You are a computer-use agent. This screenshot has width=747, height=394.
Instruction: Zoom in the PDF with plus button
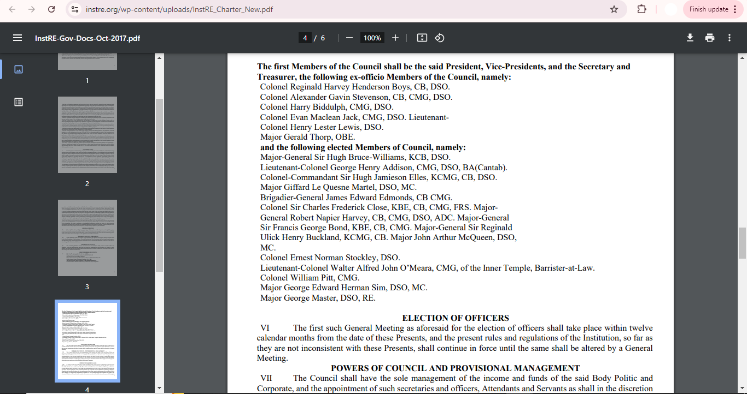tap(395, 38)
